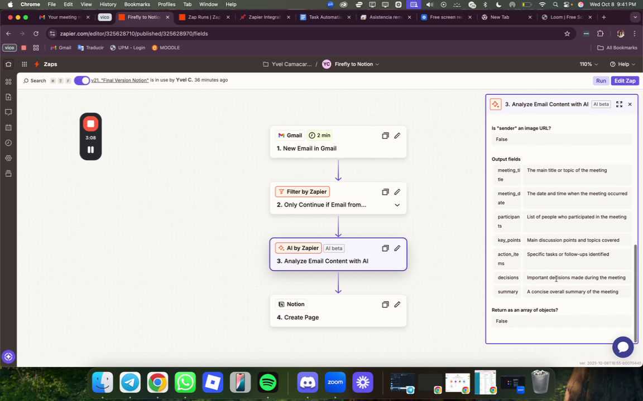Open macOS Spotlight search icon
The width and height of the screenshot is (643, 401).
(x=555, y=4)
